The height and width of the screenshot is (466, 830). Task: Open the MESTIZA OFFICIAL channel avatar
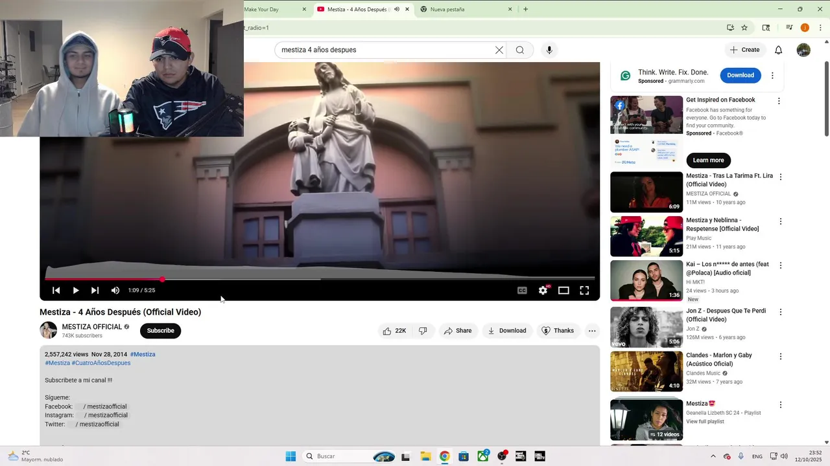(49, 331)
